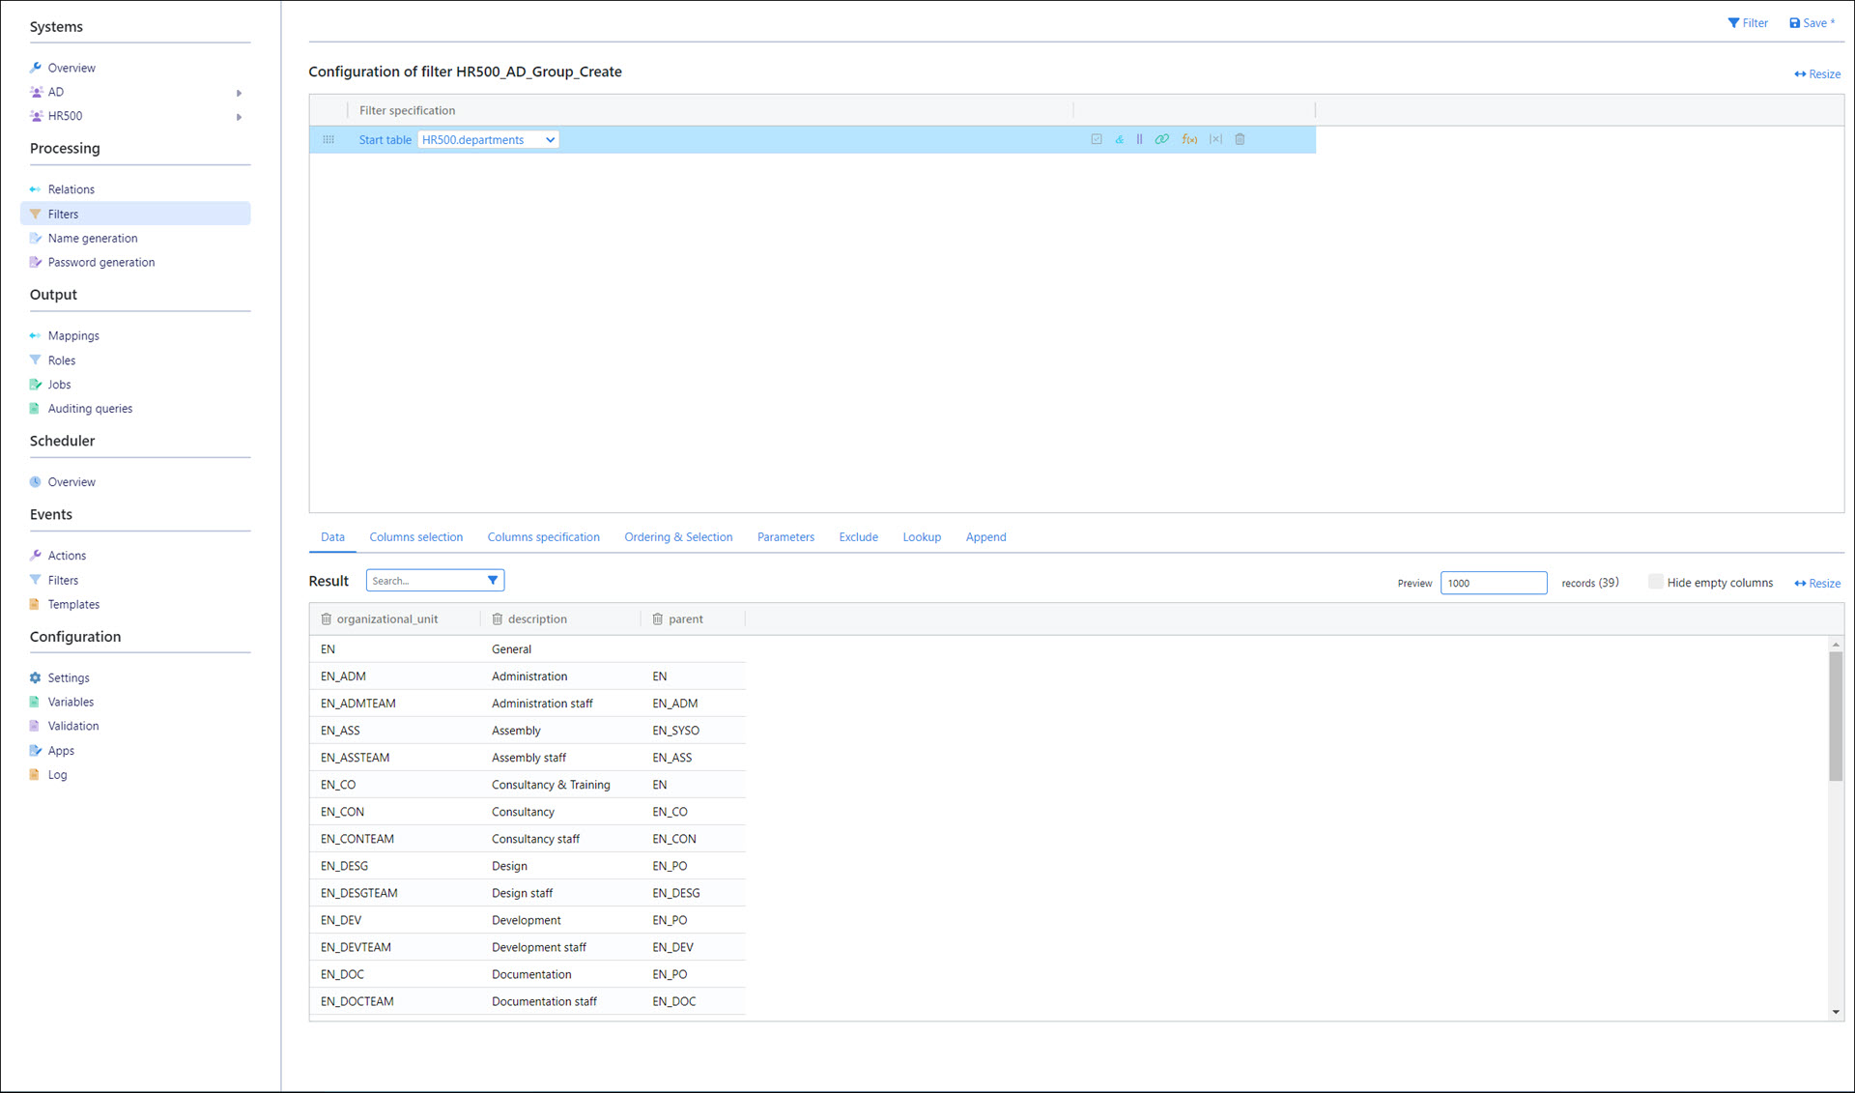Click trash icon on parent column
This screenshot has width=1855, height=1093.
[x=658, y=619]
